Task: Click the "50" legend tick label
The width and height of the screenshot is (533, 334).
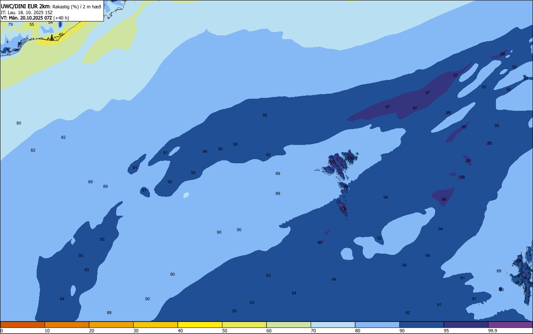Action: (224, 331)
